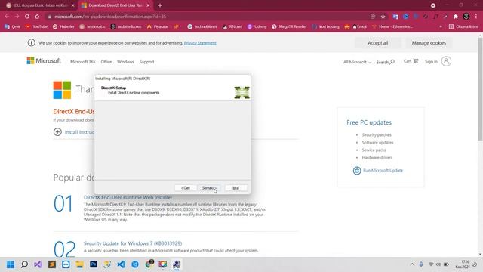Viewport: 483px width, 272px height.
Task: Open Visual Studio from taskbar
Action: pyautogui.click(x=38, y=264)
